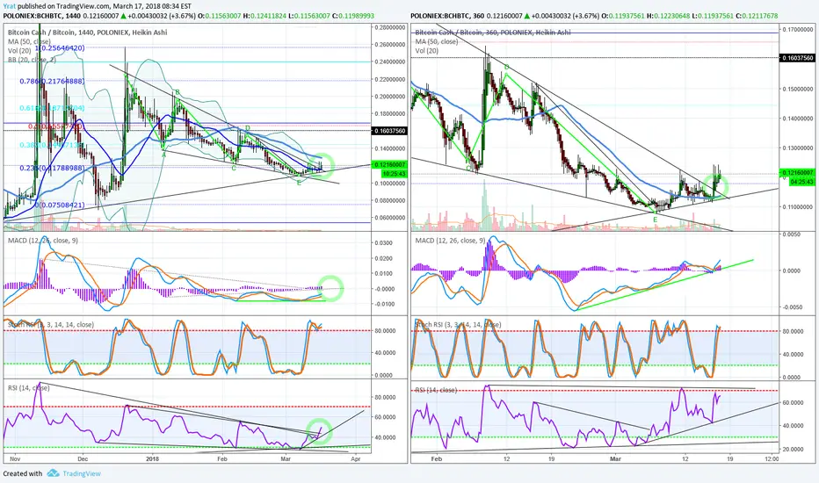Screen dimensions: 819x483
Task: Select the Fibonacci 0.786(0.21764888) level label
Action: tap(52, 81)
